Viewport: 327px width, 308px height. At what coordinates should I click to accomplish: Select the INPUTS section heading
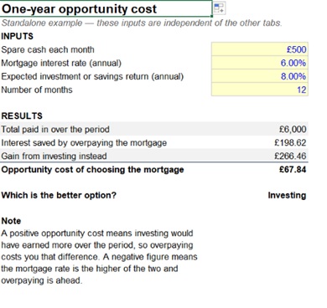(x=18, y=36)
